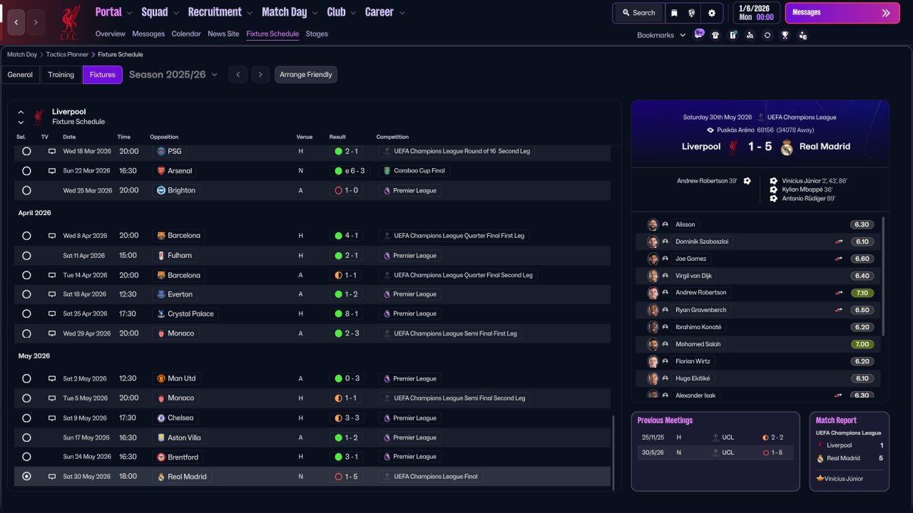Viewport: 913px width, 513px height.
Task: Select the Brighton fixture radio button
Action: 26,190
